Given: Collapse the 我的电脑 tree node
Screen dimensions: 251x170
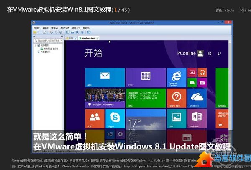Looking at the screenshot, I should (36, 46).
